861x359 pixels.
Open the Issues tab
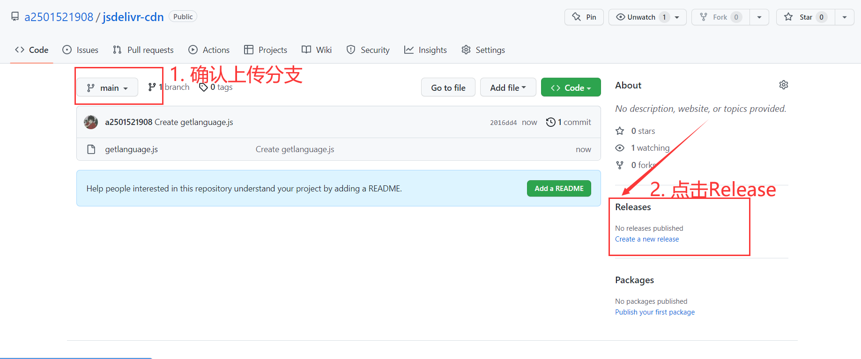point(81,50)
